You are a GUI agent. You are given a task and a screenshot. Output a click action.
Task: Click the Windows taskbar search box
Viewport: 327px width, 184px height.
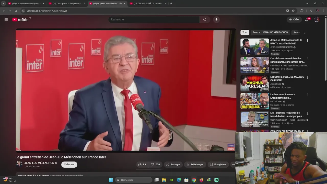click(134, 180)
